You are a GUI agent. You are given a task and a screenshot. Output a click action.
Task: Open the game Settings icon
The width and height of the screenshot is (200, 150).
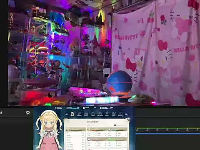pyautogui.click(x=120, y=114)
